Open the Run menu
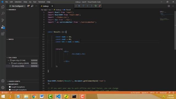The width and height of the screenshot is (176, 99). [x=35, y=2]
